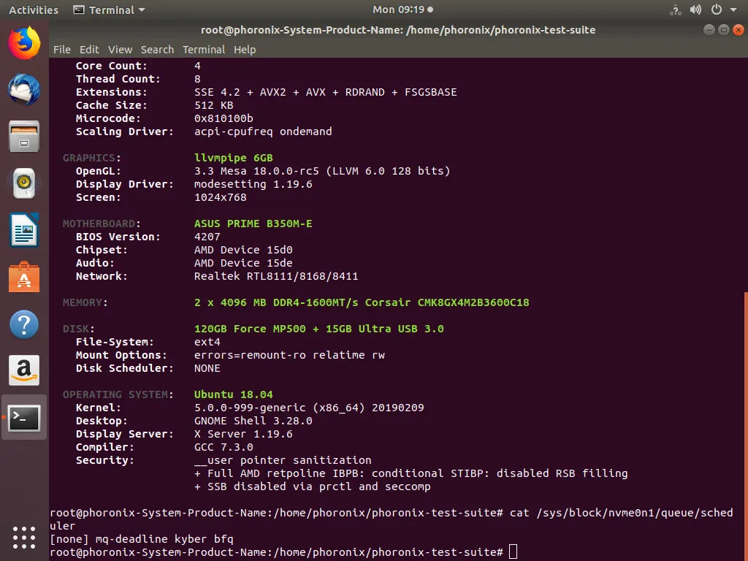Open the Files manager icon

[x=24, y=137]
